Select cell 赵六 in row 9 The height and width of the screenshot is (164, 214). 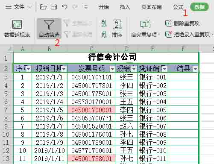click(126, 126)
